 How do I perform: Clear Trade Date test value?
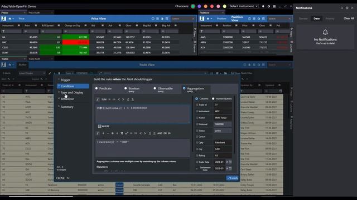tap(227, 162)
